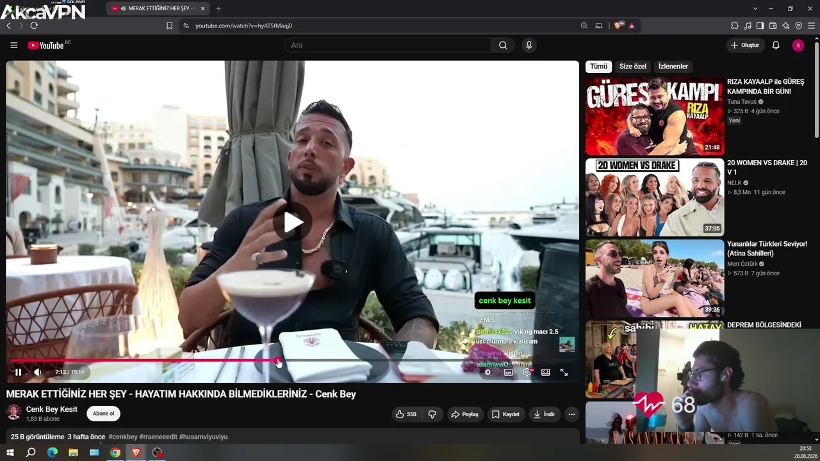Open more actions three-dot menu
The height and width of the screenshot is (461, 820).
[x=571, y=414]
